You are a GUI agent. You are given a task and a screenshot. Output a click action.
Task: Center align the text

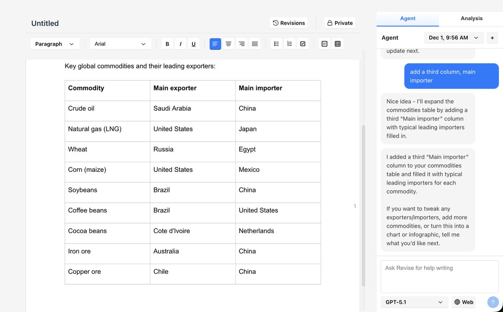point(228,44)
